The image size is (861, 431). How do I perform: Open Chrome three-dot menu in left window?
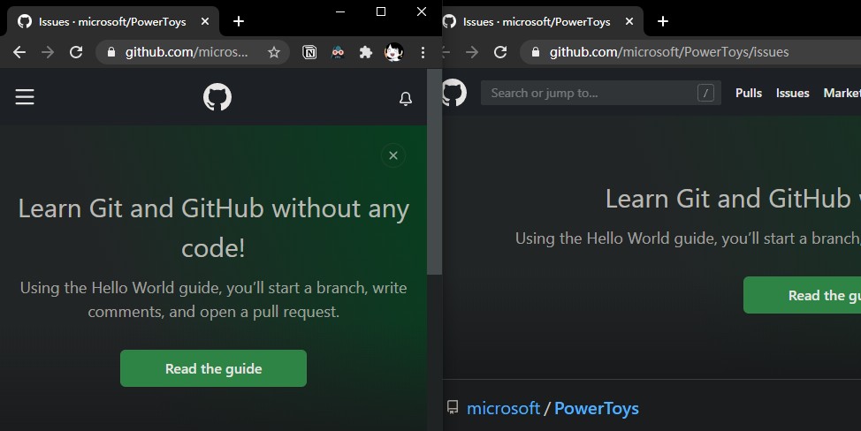click(423, 52)
